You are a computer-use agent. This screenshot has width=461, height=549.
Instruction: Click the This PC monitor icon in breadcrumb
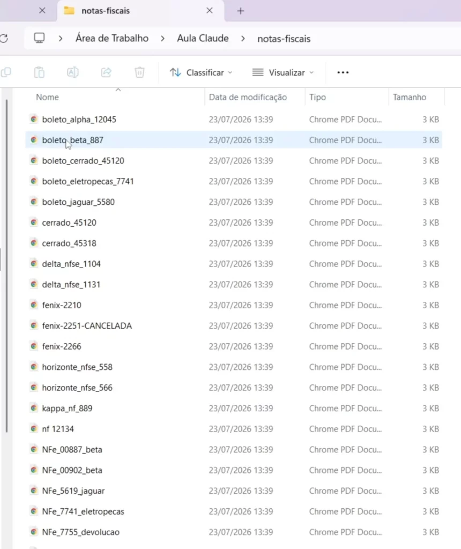(x=39, y=38)
